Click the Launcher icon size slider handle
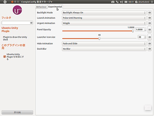The image size is (154, 116). pos(99,38)
